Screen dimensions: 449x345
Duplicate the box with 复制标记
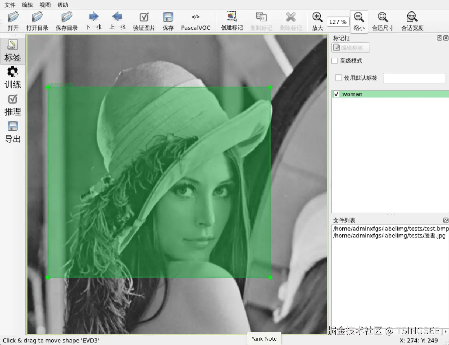click(261, 21)
